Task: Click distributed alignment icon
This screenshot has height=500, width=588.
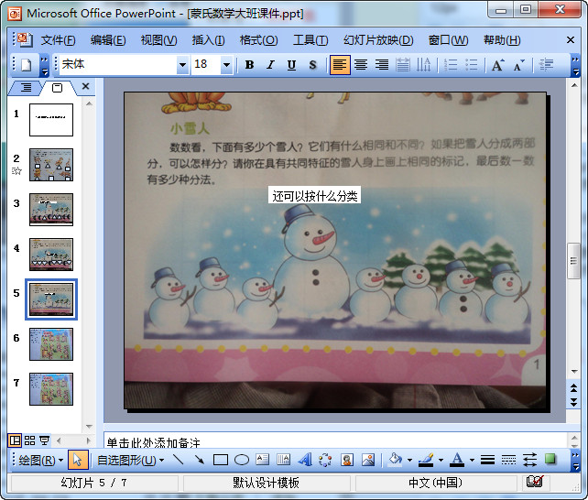Action: (x=403, y=65)
